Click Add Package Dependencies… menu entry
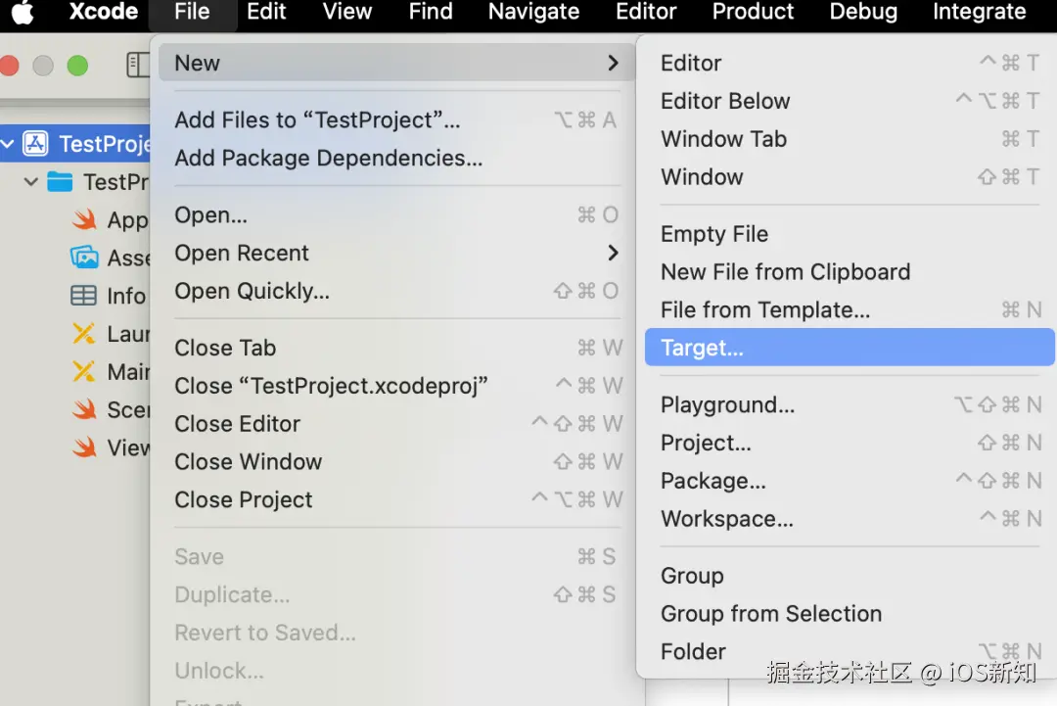 coord(328,158)
